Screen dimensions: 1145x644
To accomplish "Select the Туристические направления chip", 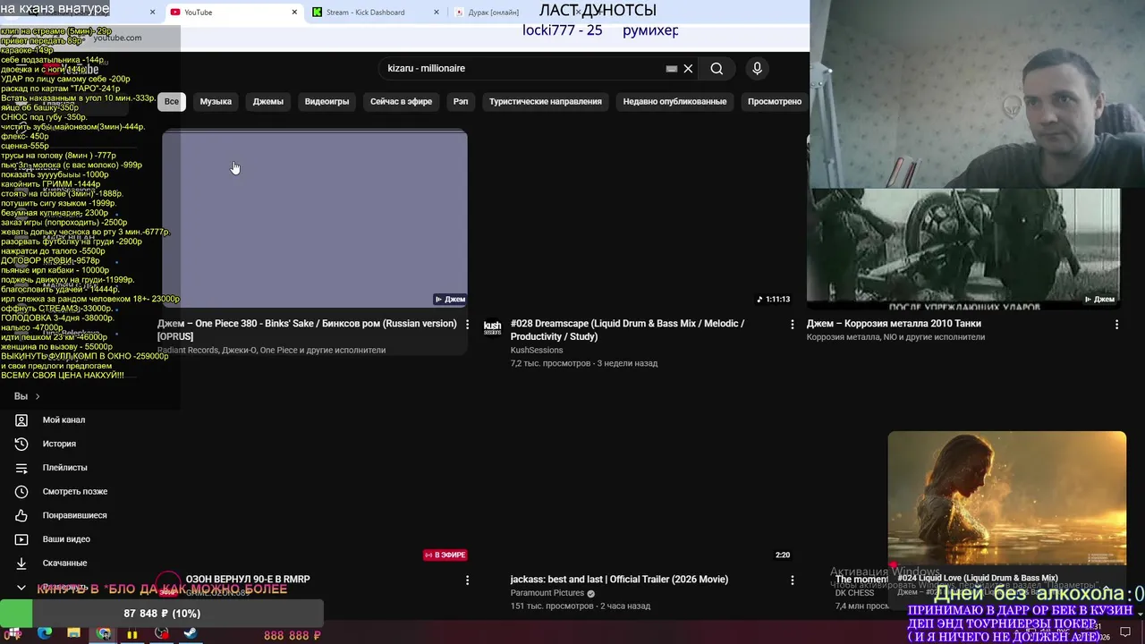I will (x=545, y=102).
